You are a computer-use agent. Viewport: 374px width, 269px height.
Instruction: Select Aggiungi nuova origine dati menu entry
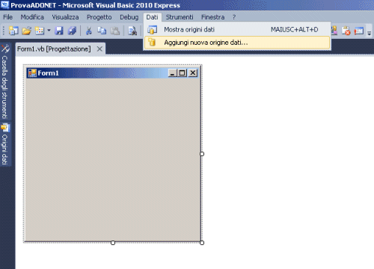tap(237, 43)
